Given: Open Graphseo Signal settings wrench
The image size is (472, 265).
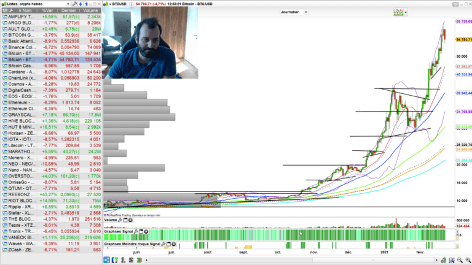Looking at the screenshot, I should (135, 231).
